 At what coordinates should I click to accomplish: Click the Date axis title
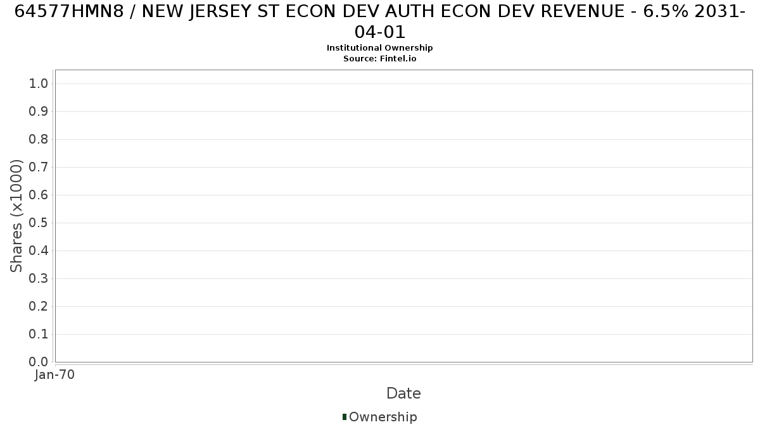click(x=403, y=393)
